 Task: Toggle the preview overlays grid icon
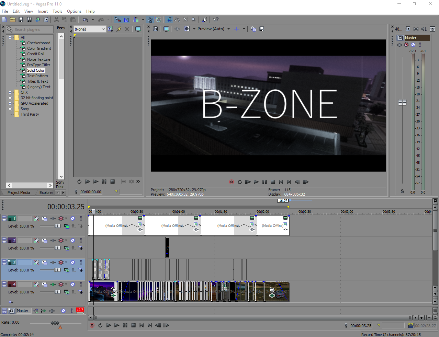[236, 29]
